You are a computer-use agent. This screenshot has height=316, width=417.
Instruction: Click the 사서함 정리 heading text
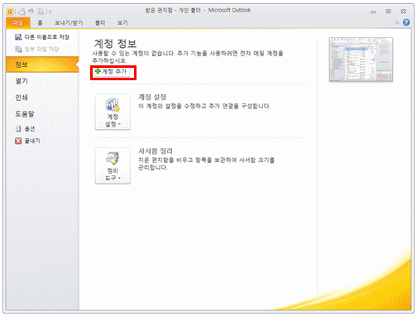[x=156, y=151]
